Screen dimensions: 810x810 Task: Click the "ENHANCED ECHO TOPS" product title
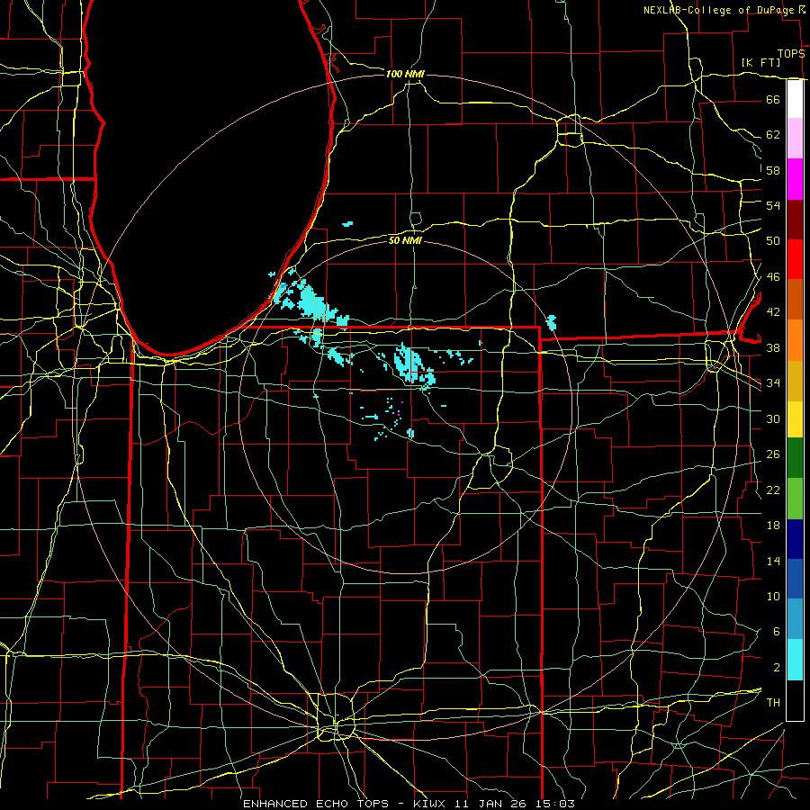pos(315,804)
